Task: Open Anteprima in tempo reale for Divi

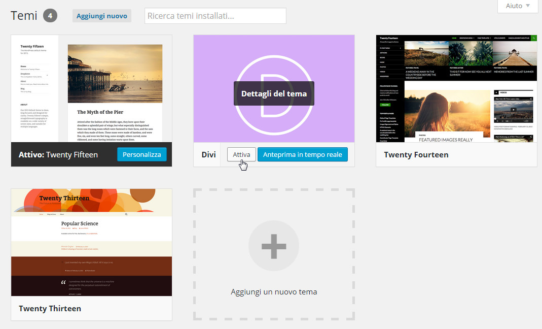Action: click(303, 154)
